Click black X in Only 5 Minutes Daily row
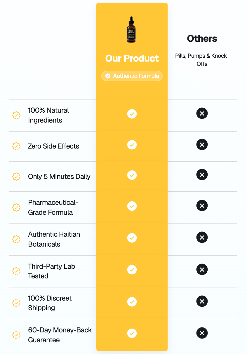Screen dimensions: 247x354 (x=202, y=175)
